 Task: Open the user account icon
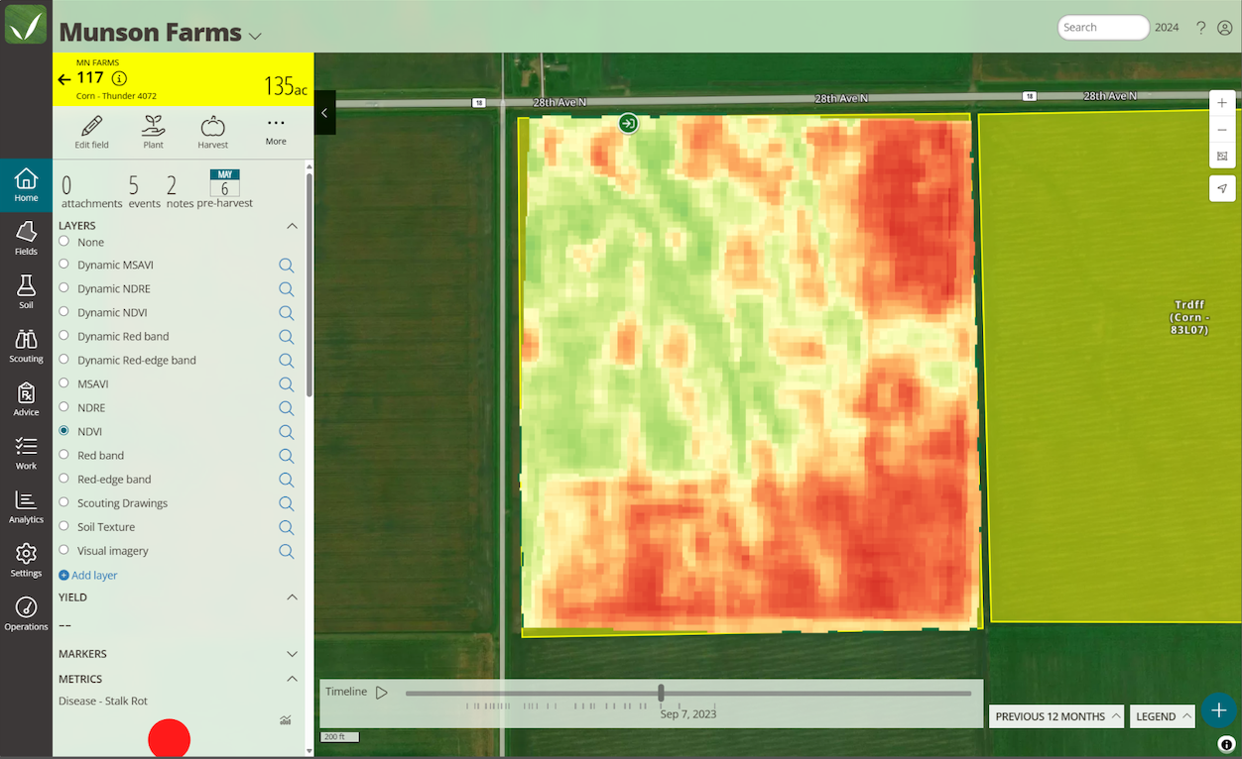point(1225,28)
